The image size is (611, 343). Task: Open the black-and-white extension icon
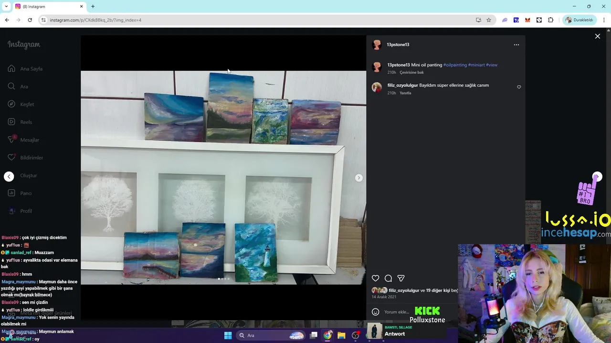(x=539, y=20)
